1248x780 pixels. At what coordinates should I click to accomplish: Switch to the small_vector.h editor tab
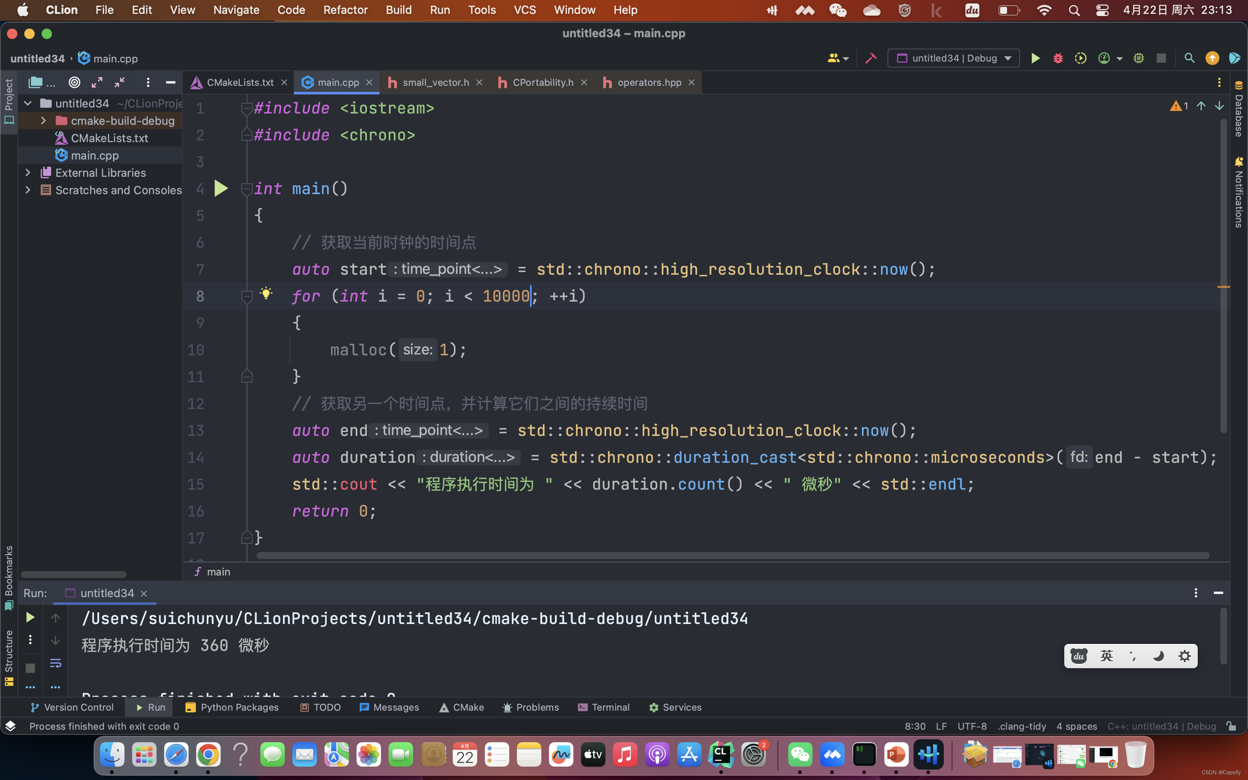[435, 82]
